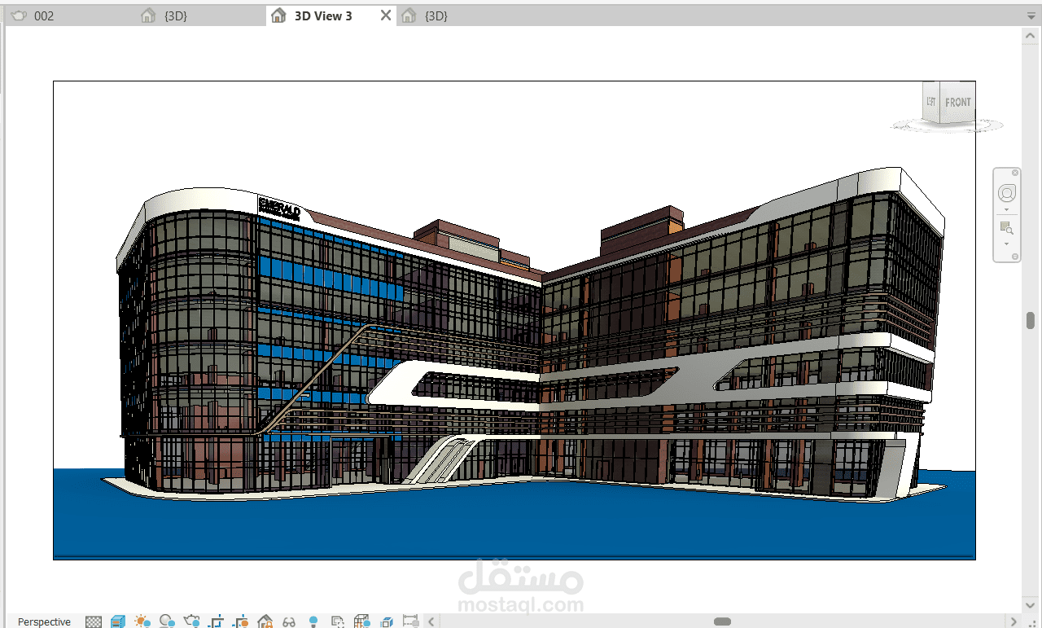Click the house icon on 3D View 3 tab
The height and width of the screenshot is (628, 1042).
[x=278, y=15]
